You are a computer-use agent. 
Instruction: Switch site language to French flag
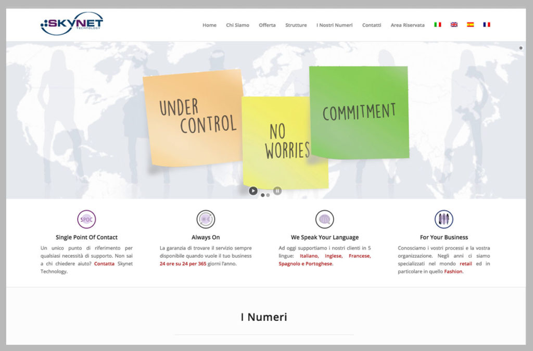pyautogui.click(x=487, y=24)
